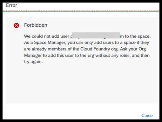
Task: Click the Error dialog title
Action: click(11, 5)
